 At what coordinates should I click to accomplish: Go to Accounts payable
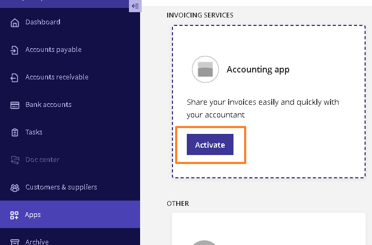pos(70,49)
